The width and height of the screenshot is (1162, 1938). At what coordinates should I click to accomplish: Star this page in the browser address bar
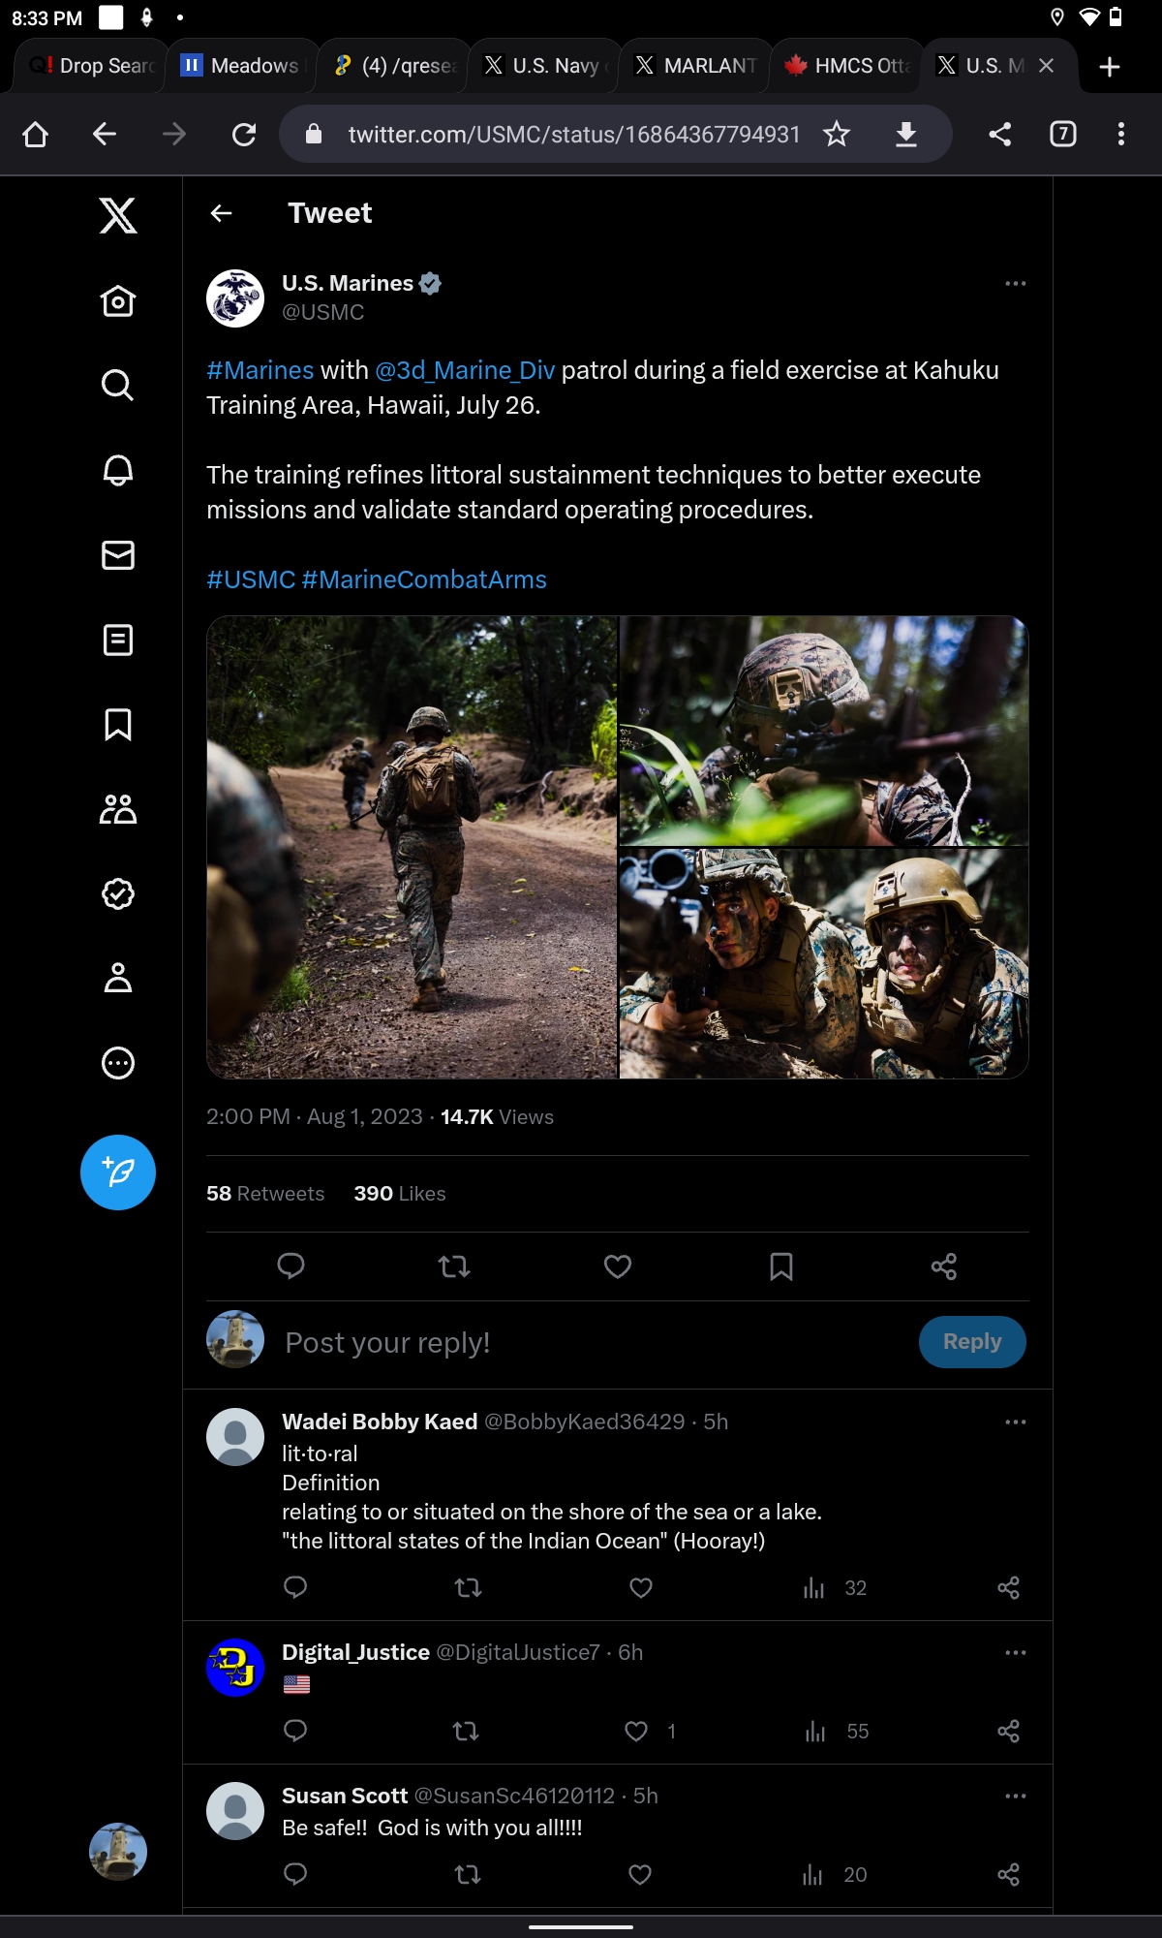click(837, 134)
